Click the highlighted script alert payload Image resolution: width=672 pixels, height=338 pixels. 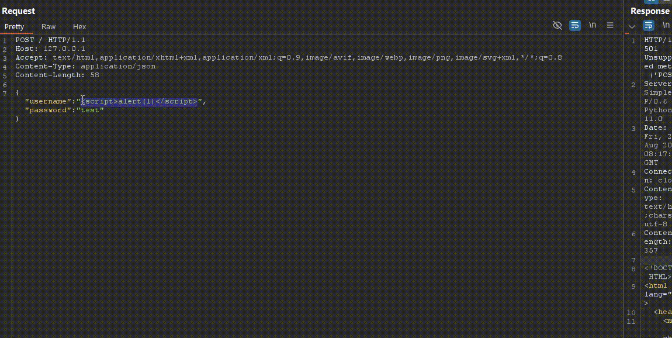(x=139, y=102)
